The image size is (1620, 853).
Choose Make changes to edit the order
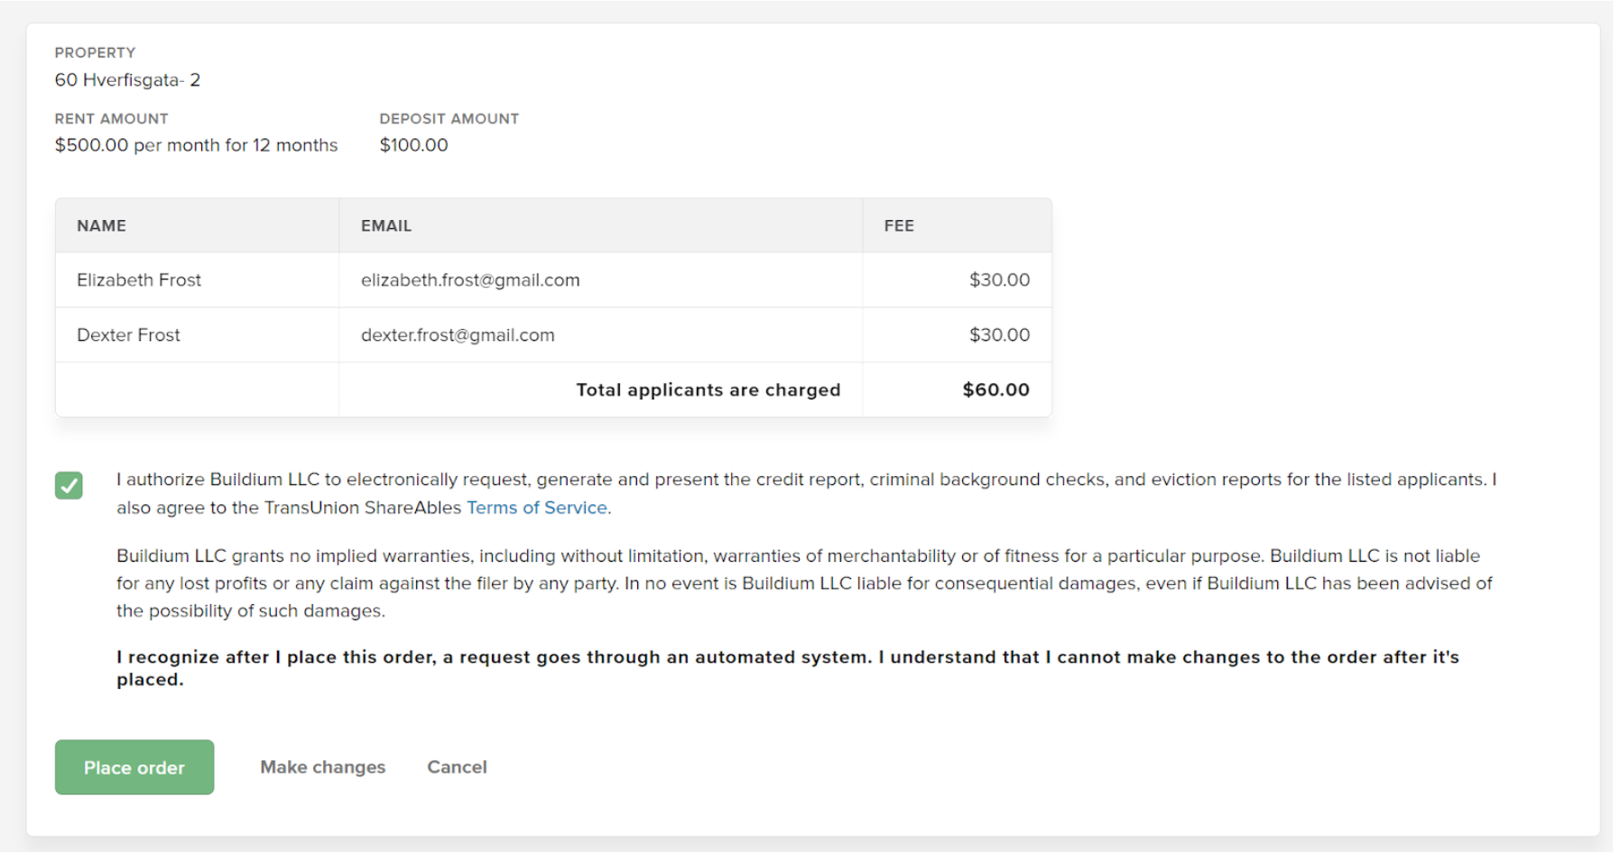click(322, 767)
